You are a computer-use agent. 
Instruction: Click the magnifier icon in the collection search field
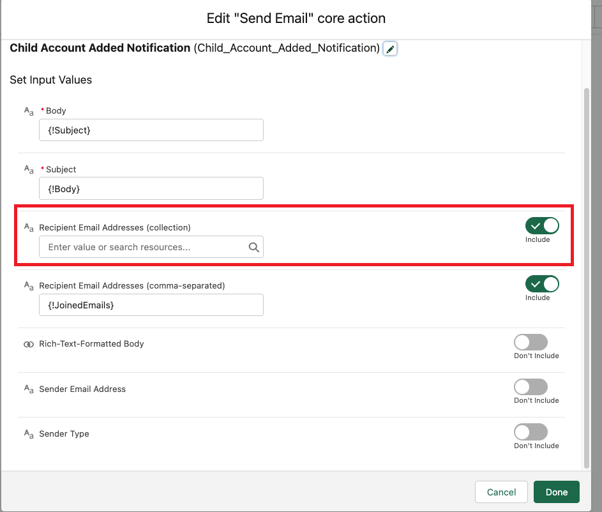click(x=255, y=246)
